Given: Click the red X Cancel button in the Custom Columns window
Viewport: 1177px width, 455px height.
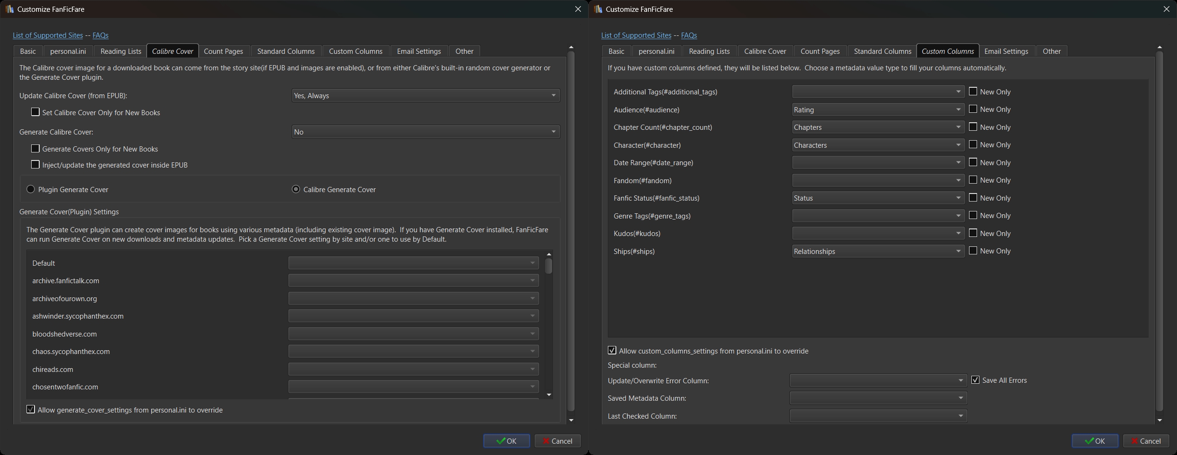Looking at the screenshot, I should [x=1146, y=441].
